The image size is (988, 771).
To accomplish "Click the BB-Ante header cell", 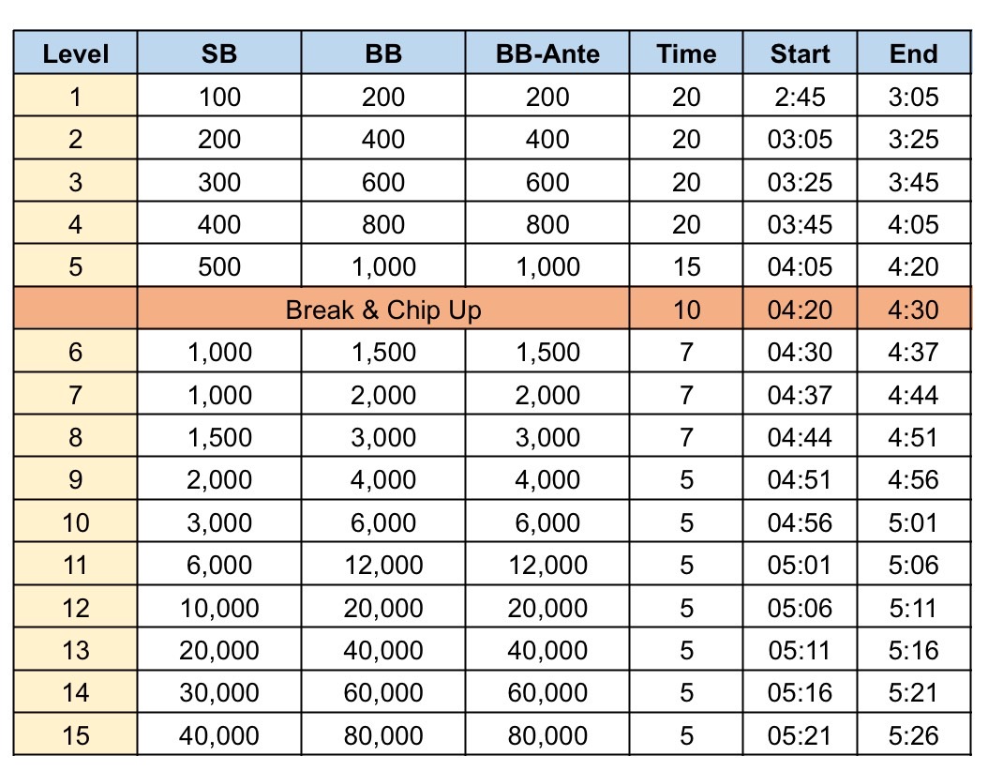I will coord(547,53).
